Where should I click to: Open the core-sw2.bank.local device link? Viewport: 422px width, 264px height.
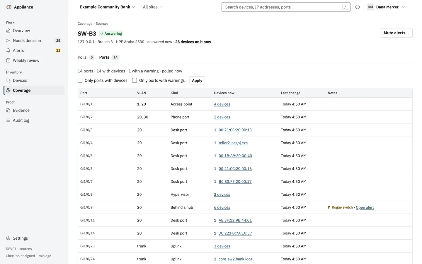click(236, 259)
